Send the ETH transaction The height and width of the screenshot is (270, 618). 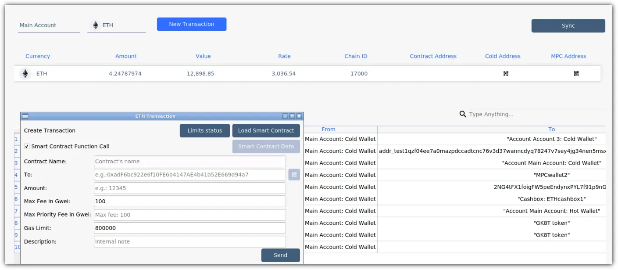click(x=281, y=255)
